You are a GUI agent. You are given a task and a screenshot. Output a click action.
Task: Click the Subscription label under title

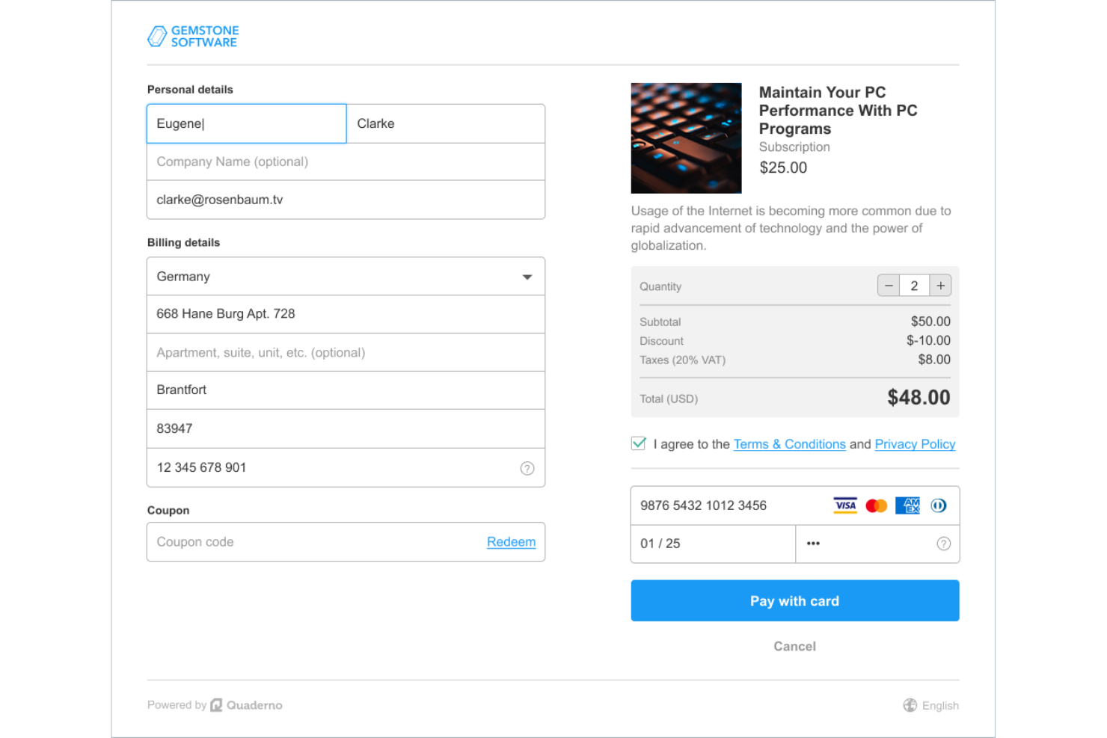(794, 147)
